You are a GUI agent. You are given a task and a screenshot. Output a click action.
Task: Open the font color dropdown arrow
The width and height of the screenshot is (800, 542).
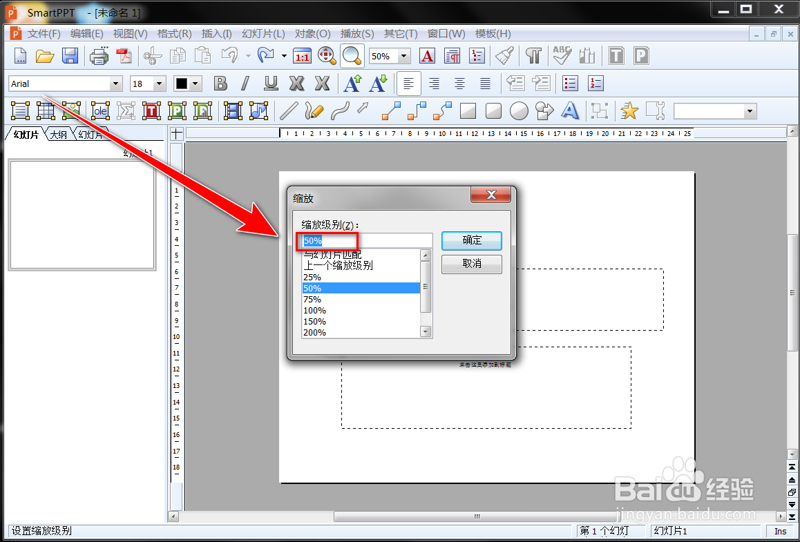click(196, 84)
